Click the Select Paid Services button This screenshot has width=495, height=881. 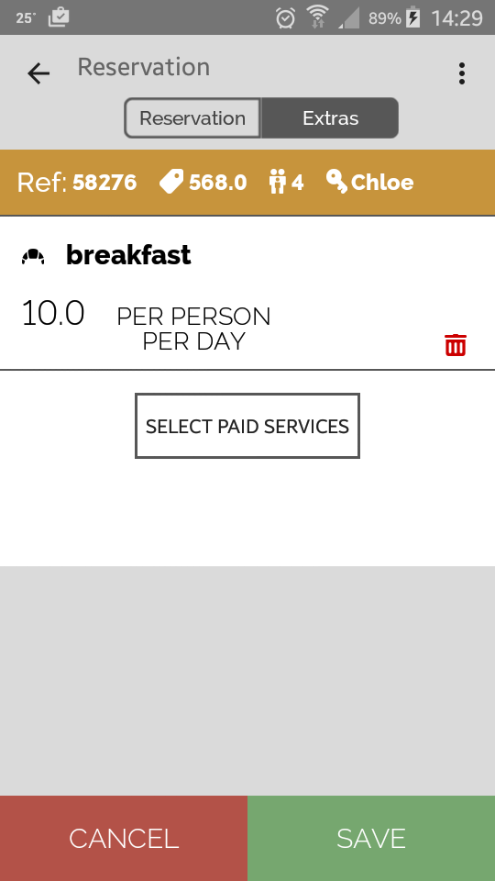tap(247, 426)
